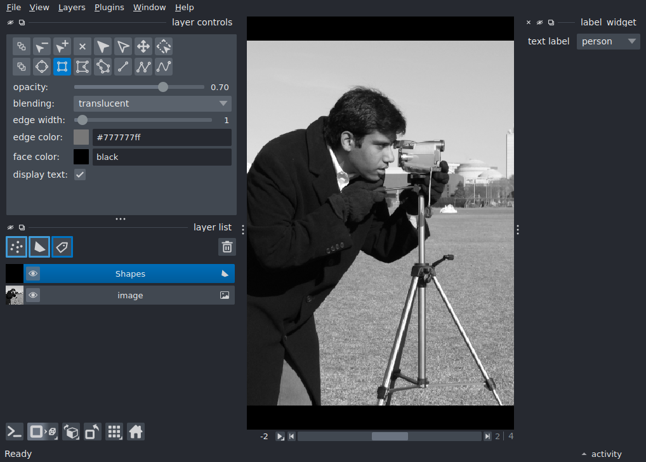
Task: Click the face color text field
Action: click(162, 157)
